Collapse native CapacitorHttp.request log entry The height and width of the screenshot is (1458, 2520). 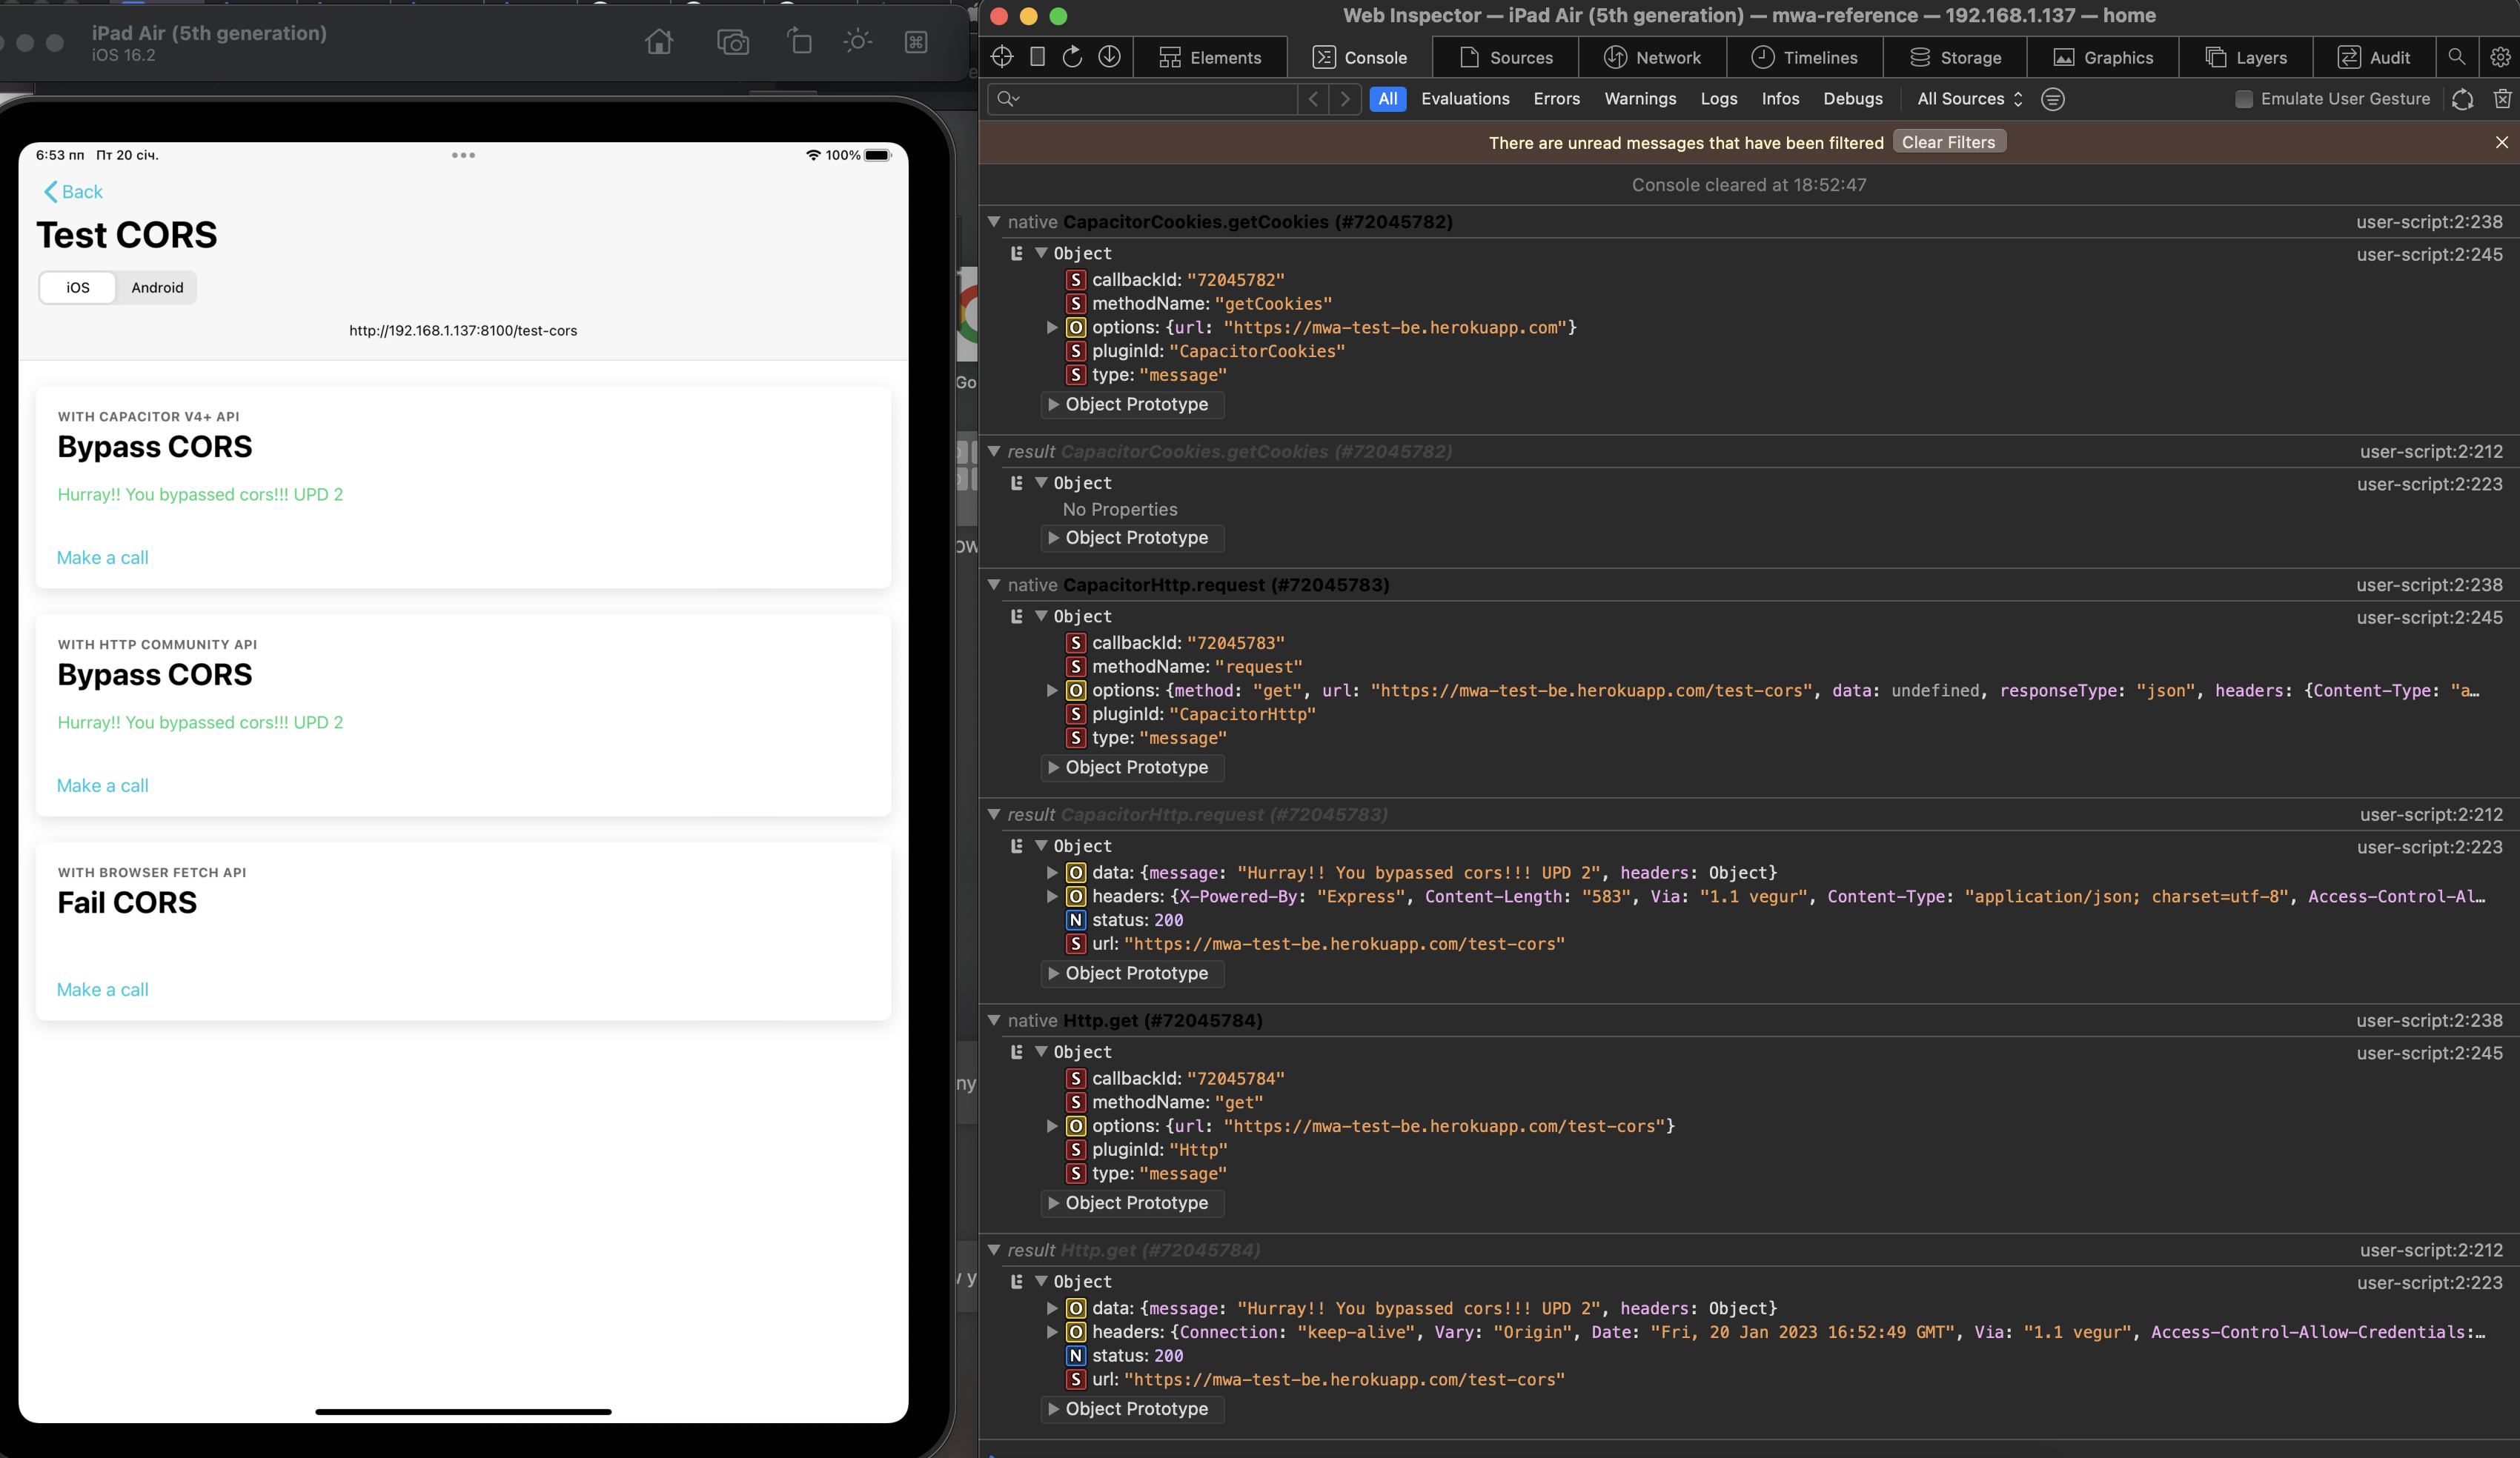[x=994, y=585]
